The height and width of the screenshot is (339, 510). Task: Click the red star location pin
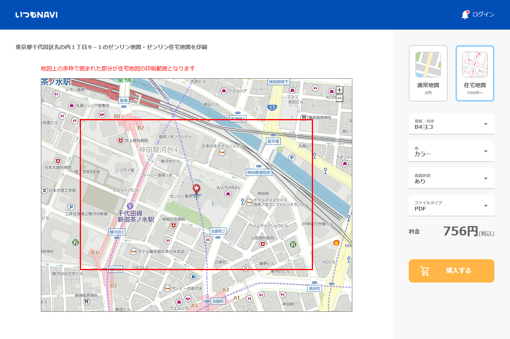pyautogui.click(x=197, y=190)
